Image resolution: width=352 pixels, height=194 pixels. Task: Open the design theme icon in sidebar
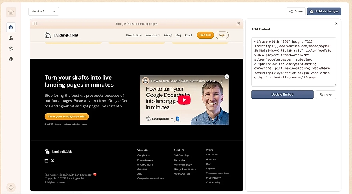click(x=11, y=38)
